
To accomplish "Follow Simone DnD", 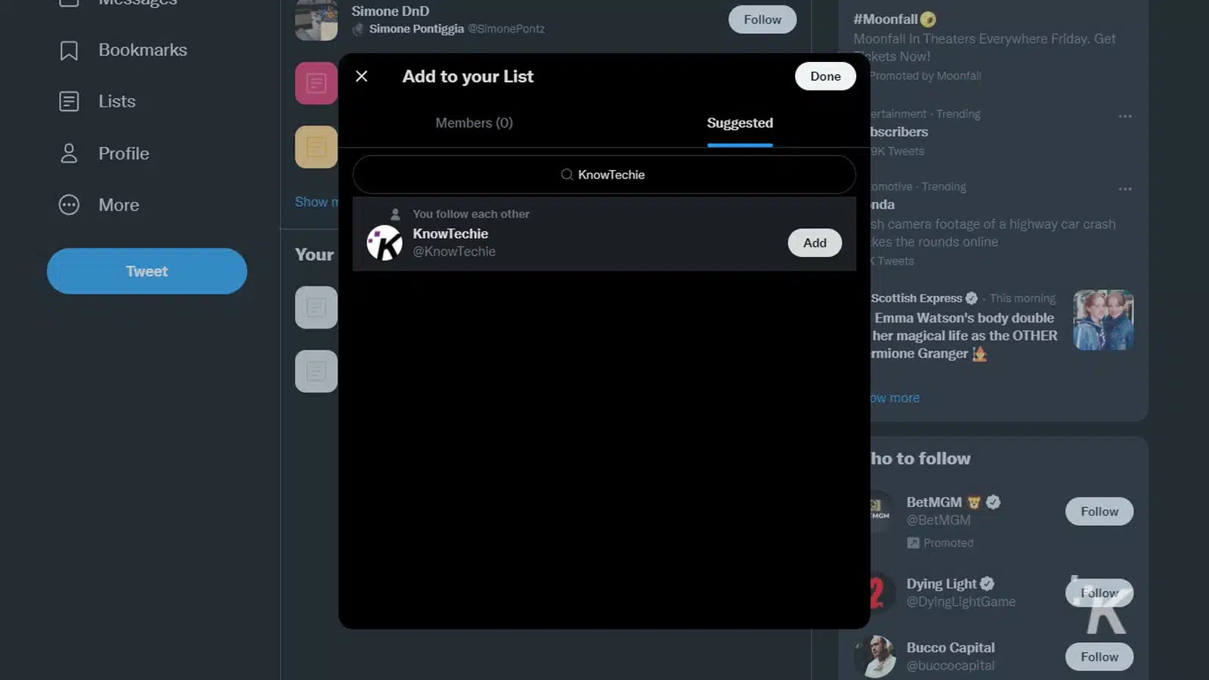I will 762,20.
